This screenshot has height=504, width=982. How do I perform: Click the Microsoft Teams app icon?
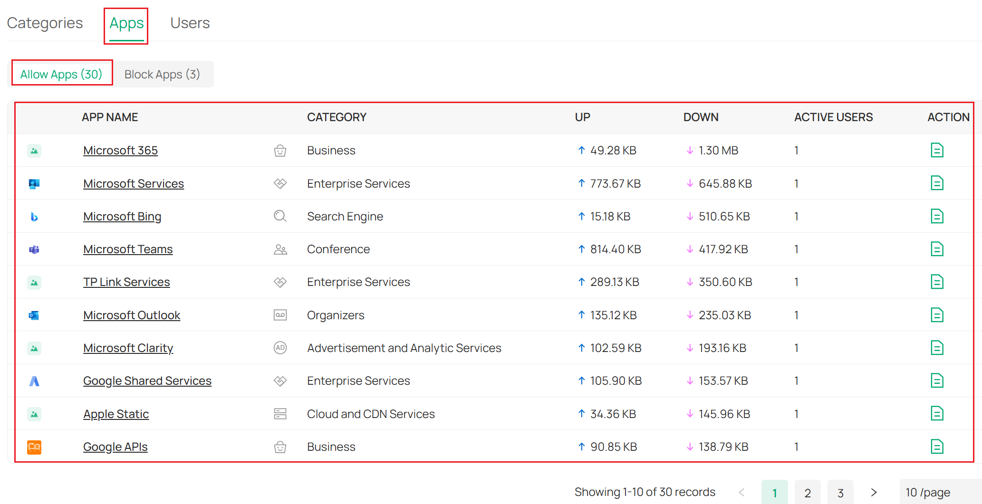tap(34, 249)
